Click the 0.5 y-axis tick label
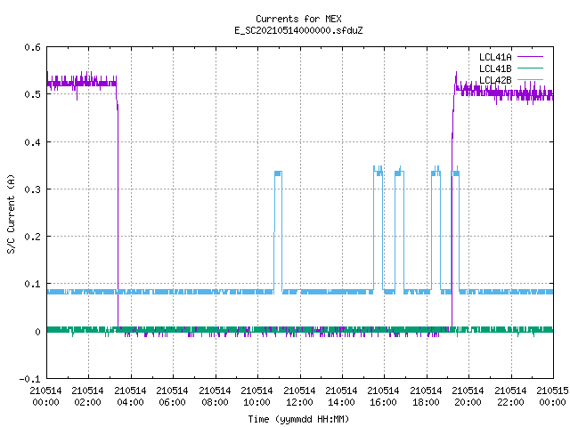This screenshot has width=570, height=427. coord(32,94)
